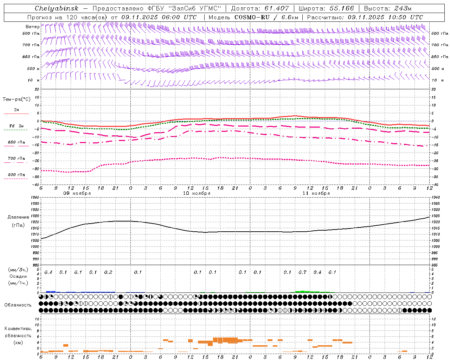Click the Td 2м dew point legend entry
The height and width of the screenshot is (360, 450).
point(16,126)
